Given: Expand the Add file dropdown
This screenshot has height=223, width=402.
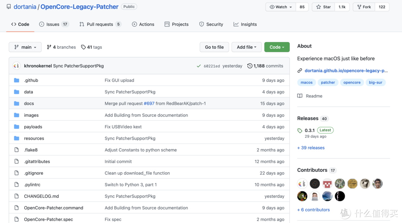Looking at the screenshot, I should [x=246, y=47].
